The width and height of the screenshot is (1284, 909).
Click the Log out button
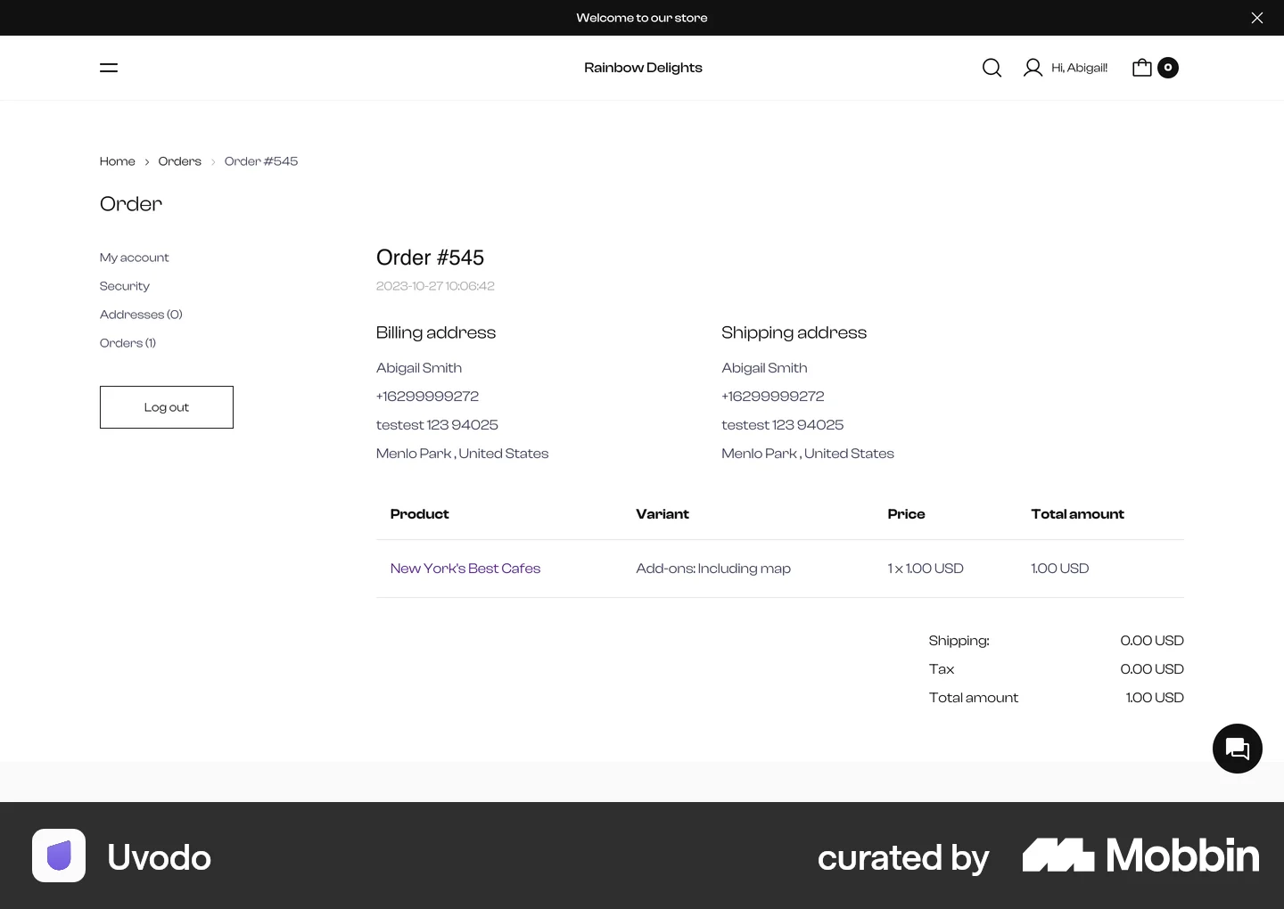[167, 407]
